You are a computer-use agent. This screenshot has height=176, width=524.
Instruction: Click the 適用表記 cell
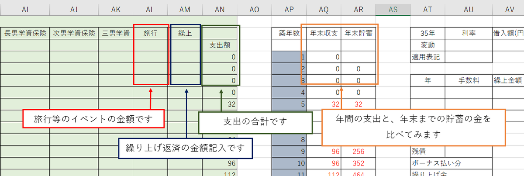428,56
